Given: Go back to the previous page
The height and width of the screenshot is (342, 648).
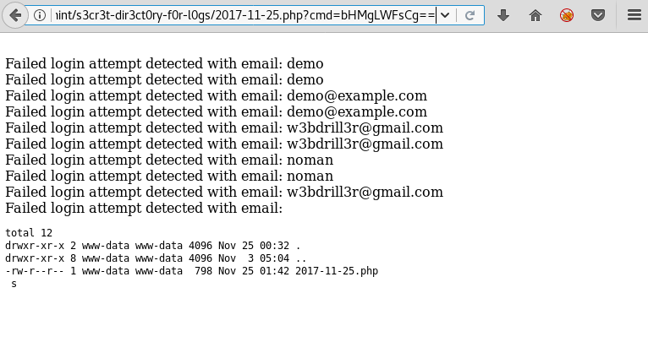Looking at the screenshot, I should 15,16.
